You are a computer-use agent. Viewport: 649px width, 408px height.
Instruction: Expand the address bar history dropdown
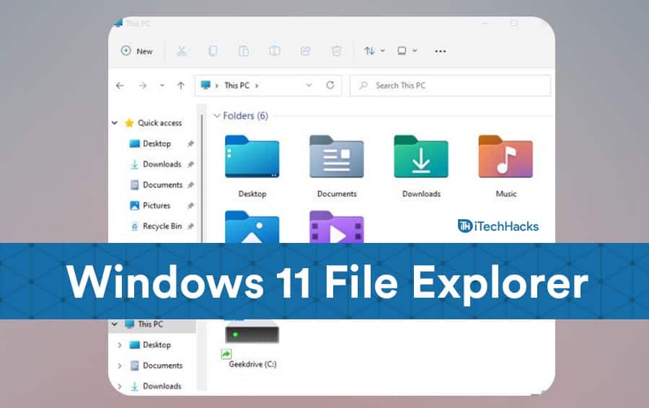click(309, 85)
